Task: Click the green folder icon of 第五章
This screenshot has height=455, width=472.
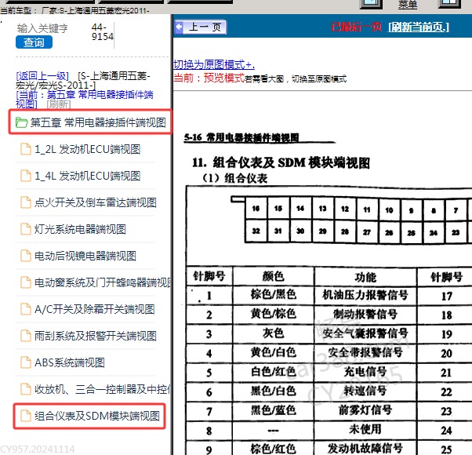Action: [22, 122]
